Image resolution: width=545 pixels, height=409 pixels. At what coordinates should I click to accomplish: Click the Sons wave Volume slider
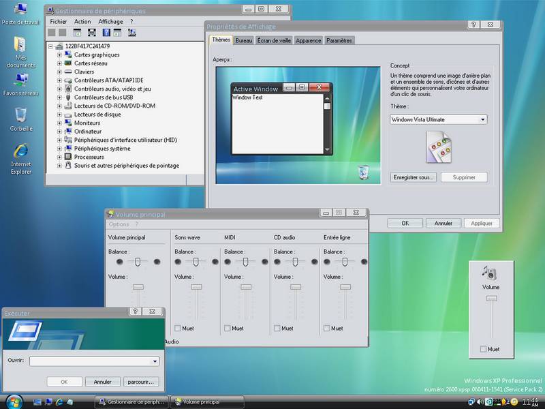coord(196,302)
